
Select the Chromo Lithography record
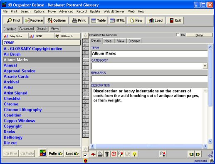(42, 109)
